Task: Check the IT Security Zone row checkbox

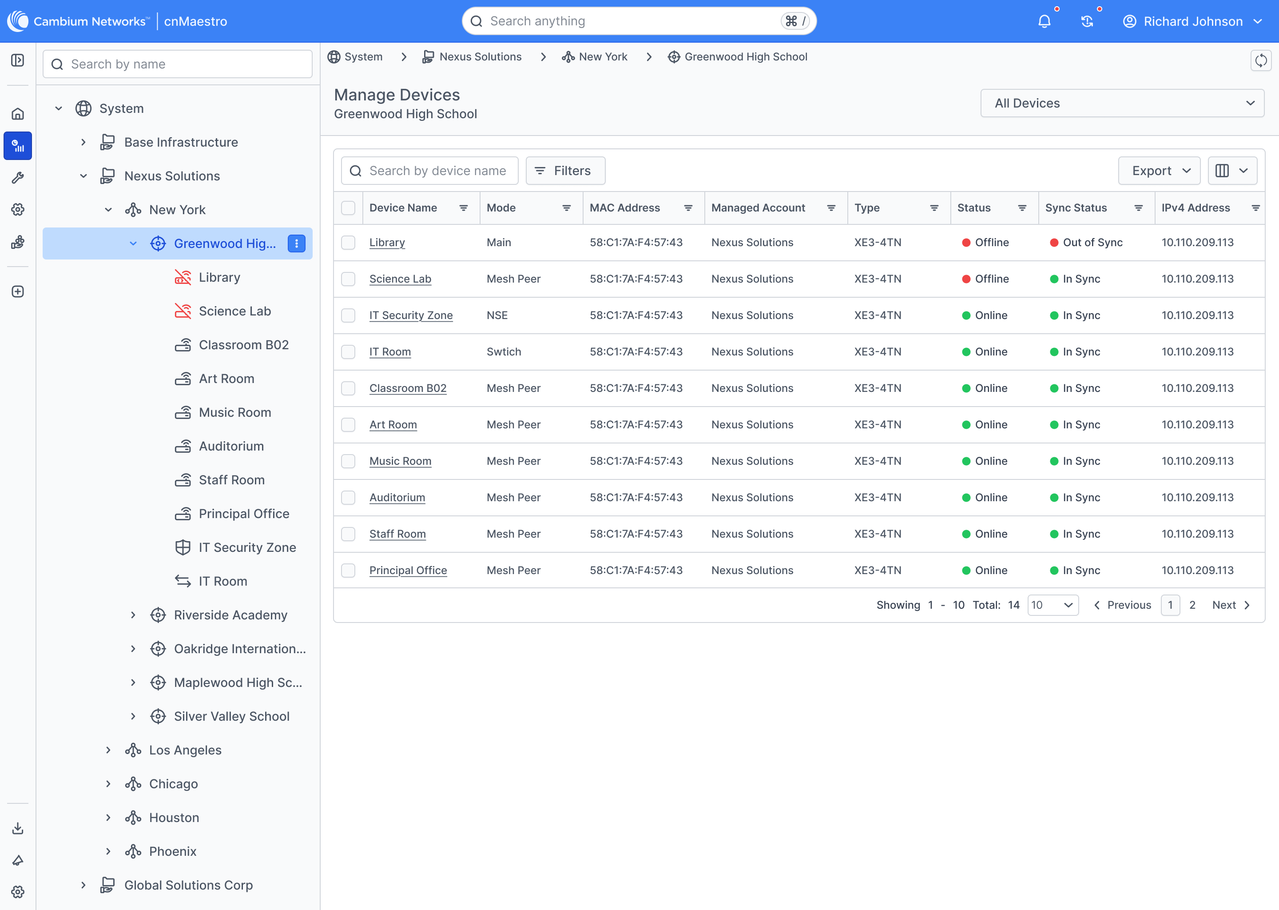Action: coord(348,315)
